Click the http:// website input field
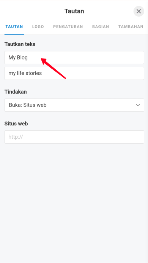 [74, 137]
